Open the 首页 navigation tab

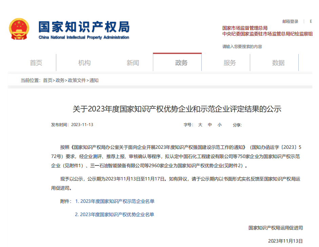(36, 63)
